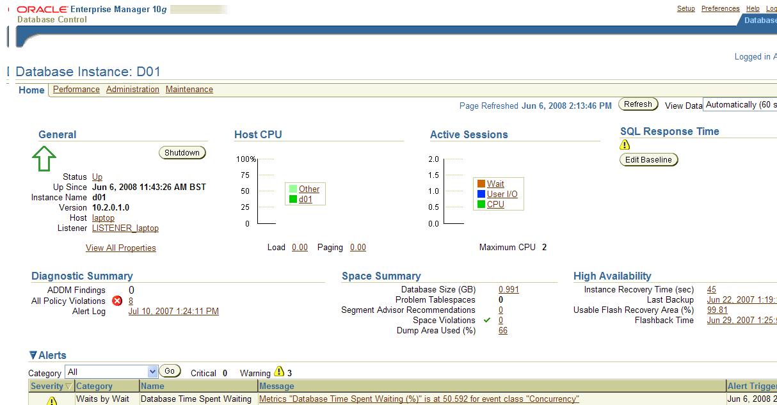
Task: Click the Edit Baseline button
Action: tap(648, 160)
